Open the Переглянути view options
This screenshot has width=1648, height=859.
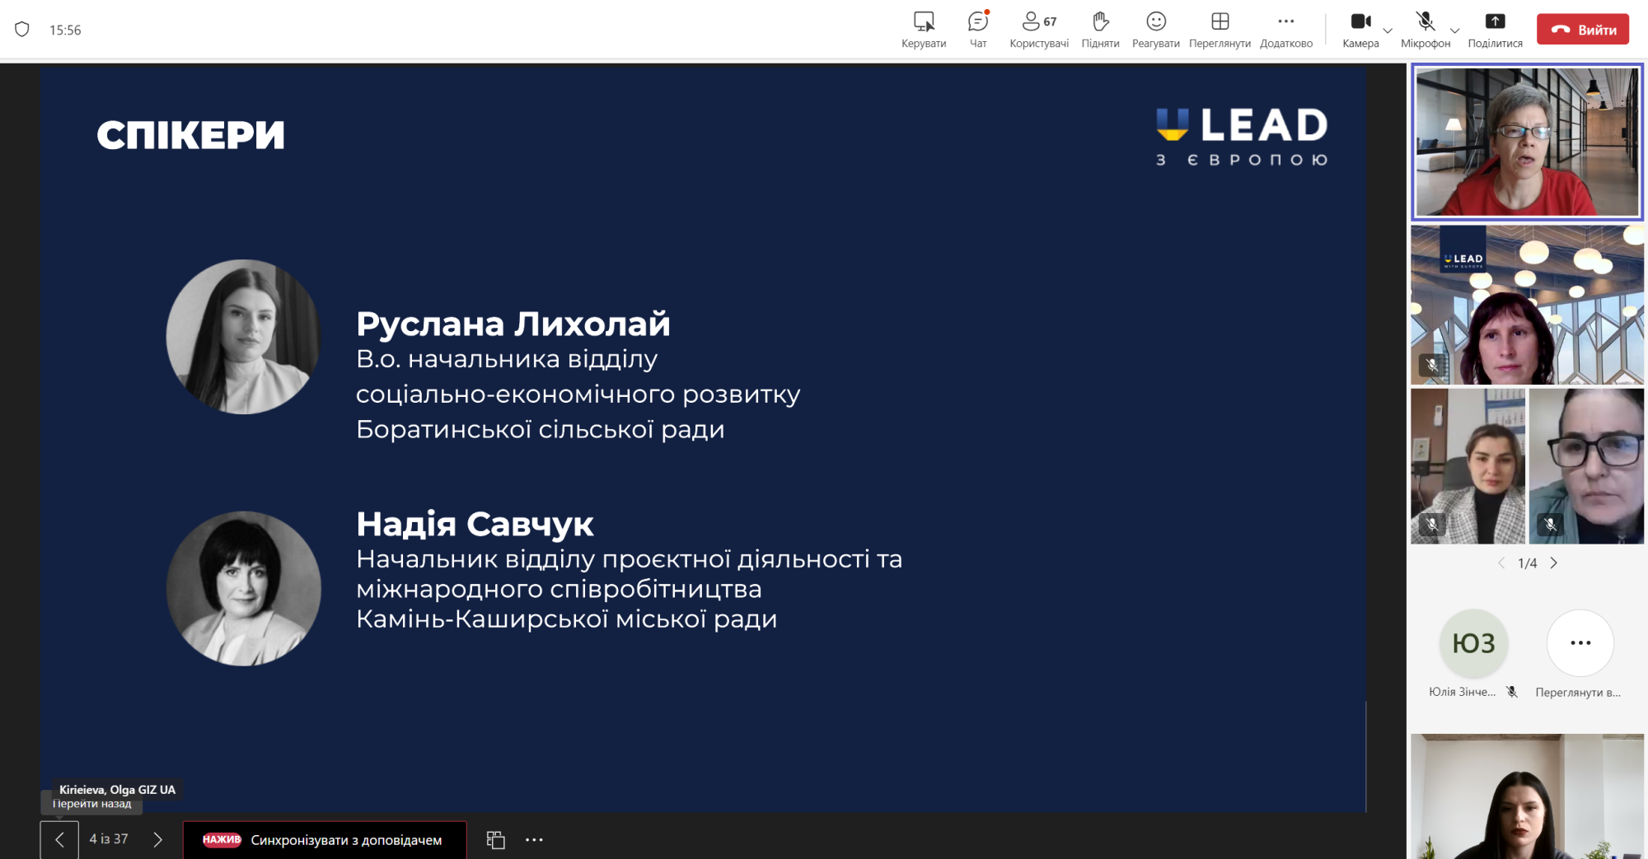click(x=1220, y=29)
